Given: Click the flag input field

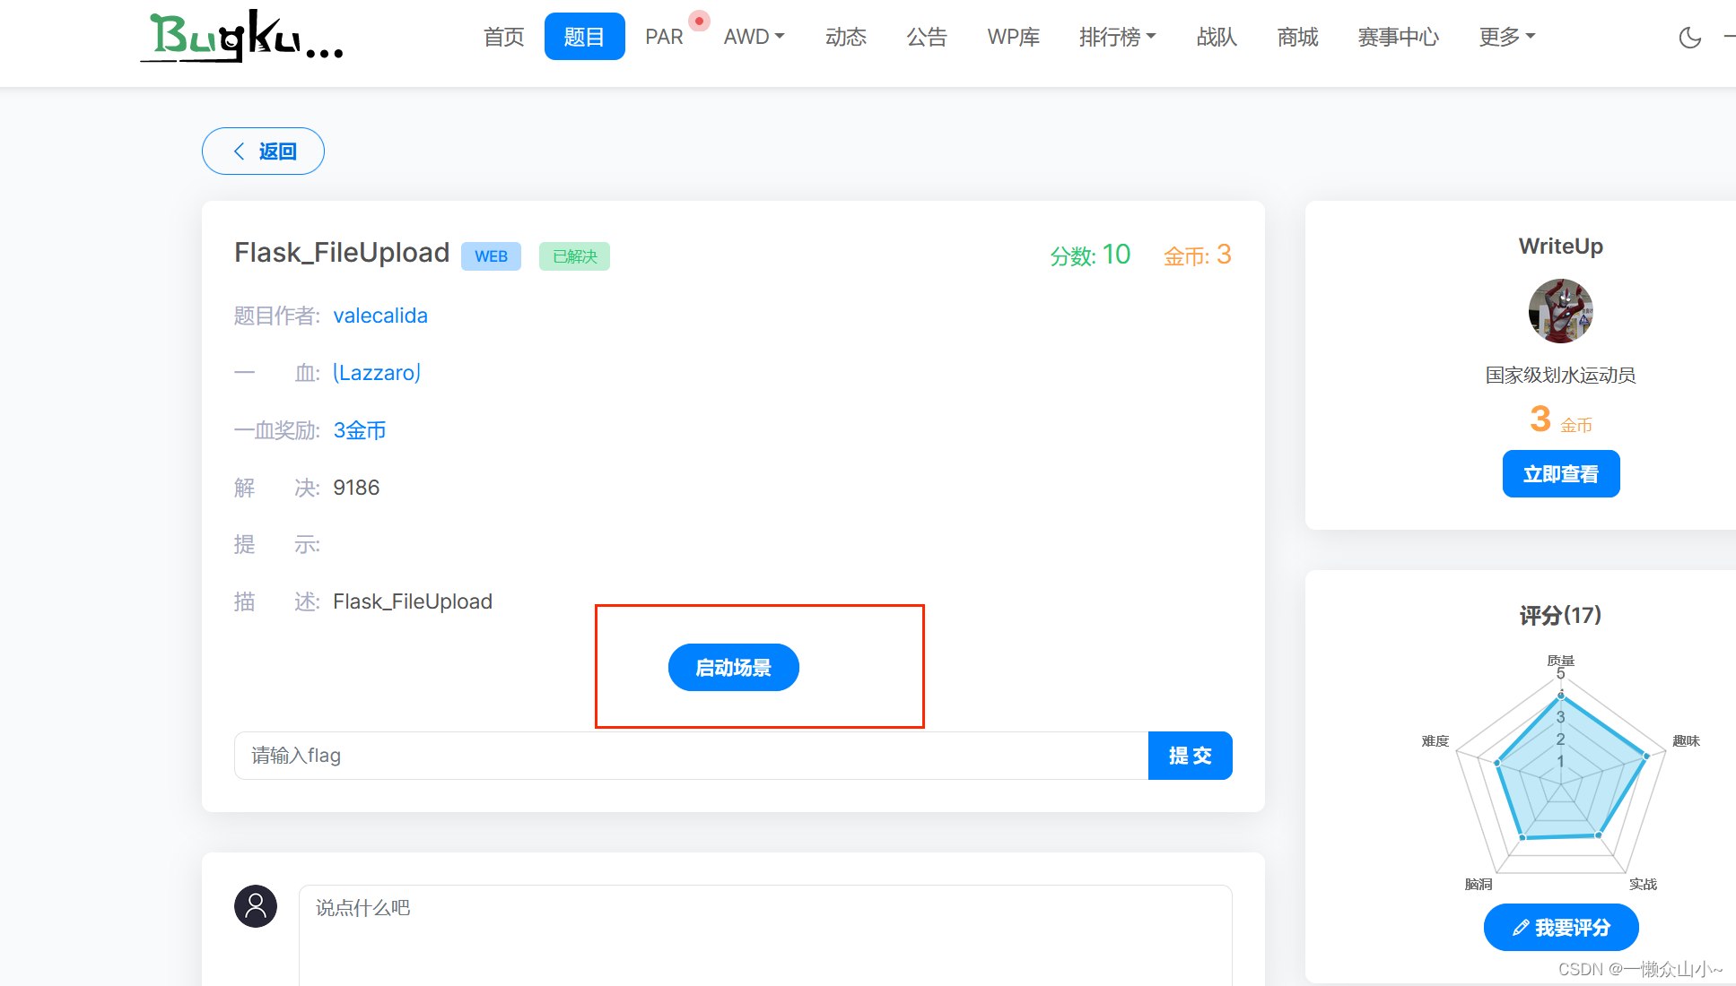Looking at the screenshot, I should (628, 756).
